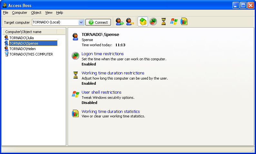Click the large user avatar beside TORNADO\Spense heading
This screenshot has width=256, height=154.
[75, 37]
